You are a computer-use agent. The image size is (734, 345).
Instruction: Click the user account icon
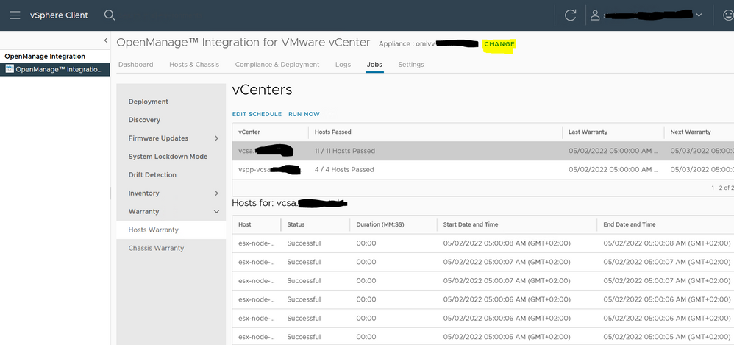point(595,15)
